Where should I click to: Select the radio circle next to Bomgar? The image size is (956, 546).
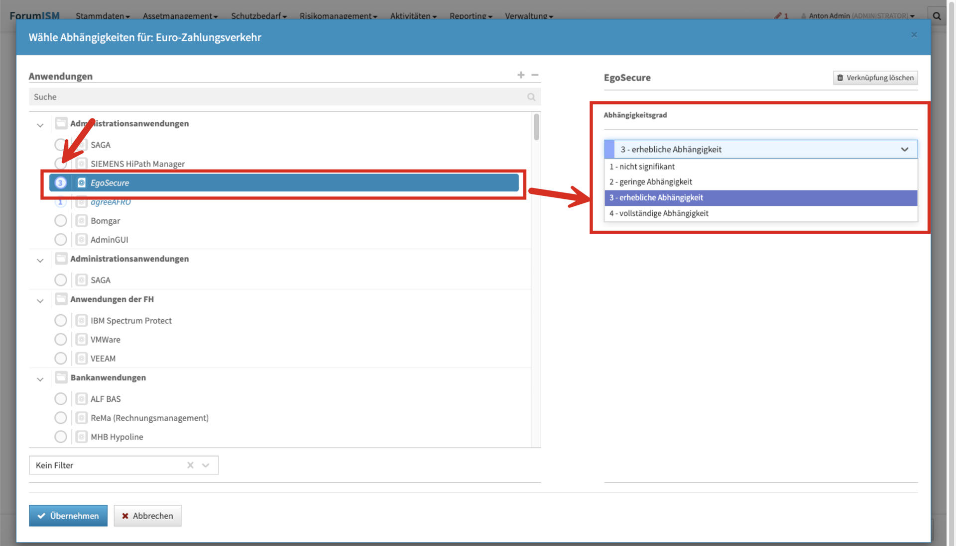[x=61, y=221]
